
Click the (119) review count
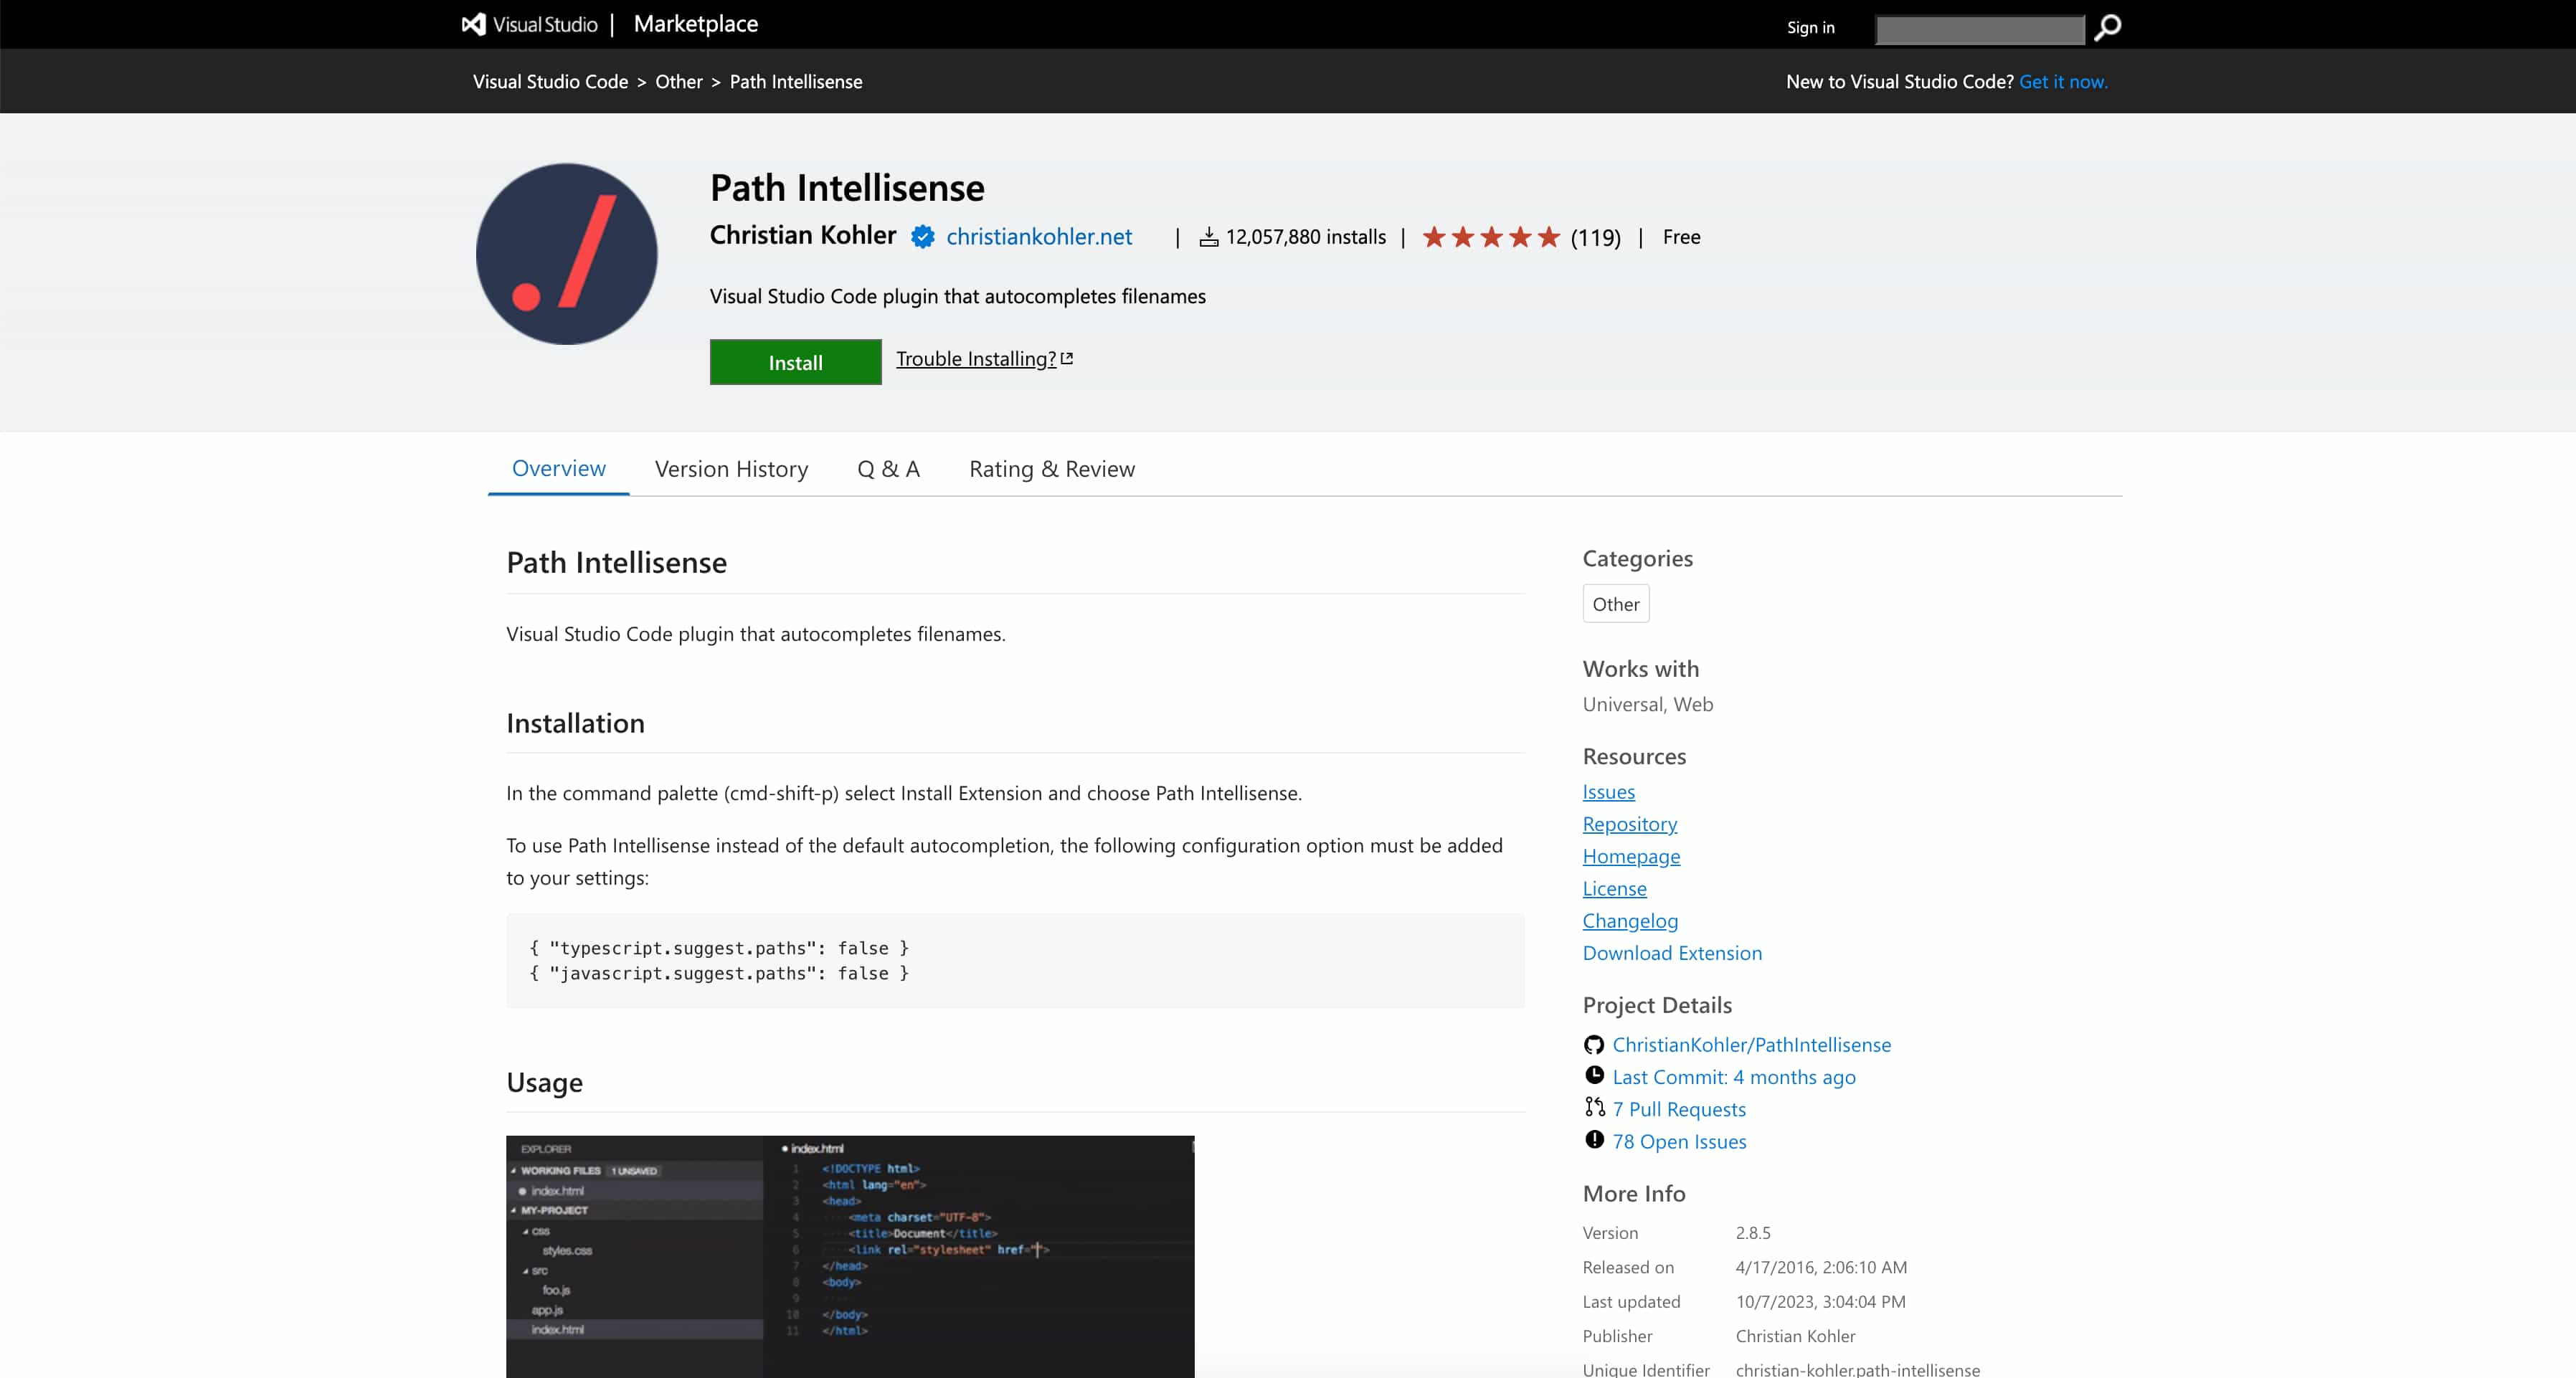(1596, 238)
